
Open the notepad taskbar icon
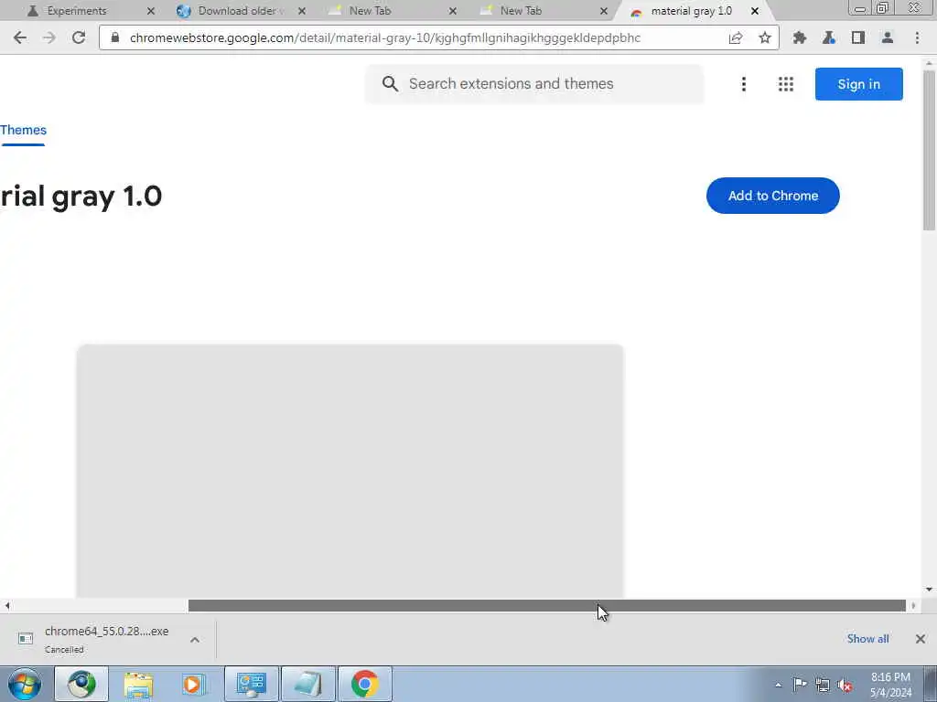click(x=308, y=684)
